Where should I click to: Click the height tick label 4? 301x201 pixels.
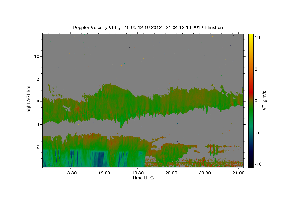(38, 124)
